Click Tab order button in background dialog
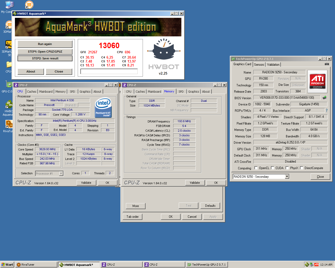 click(x=133, y=217)
